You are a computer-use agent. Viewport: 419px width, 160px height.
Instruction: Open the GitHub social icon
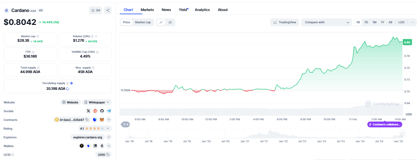click(x=102, y=111)
